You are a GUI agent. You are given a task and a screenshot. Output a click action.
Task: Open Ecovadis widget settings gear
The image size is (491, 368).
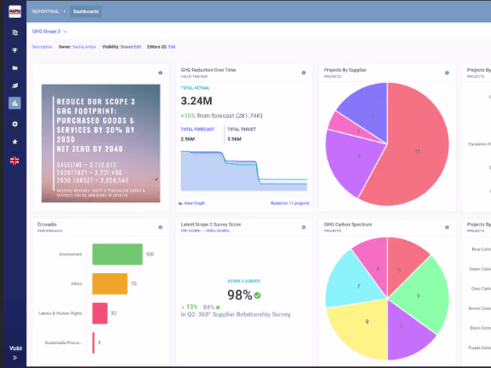160,227
